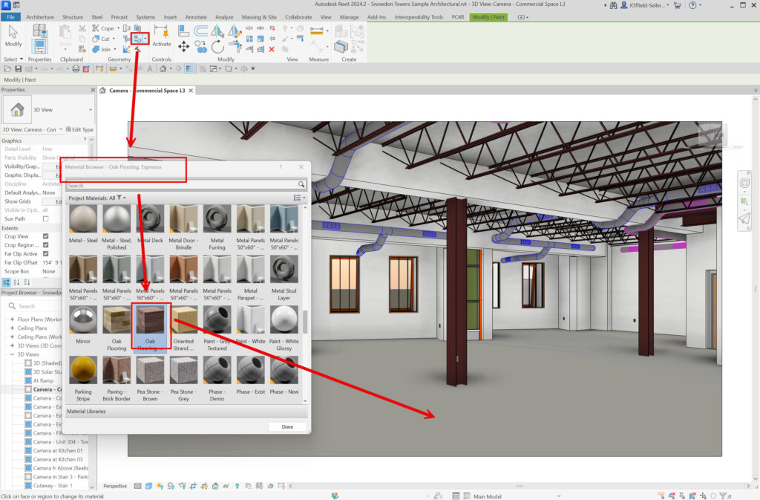Select Camera at Kitchen 01 view

pyautogui.click(x=58, y=450)
